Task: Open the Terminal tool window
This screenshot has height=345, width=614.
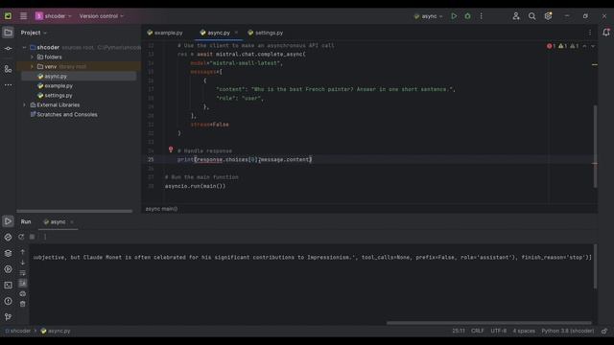Action: [x=8, y=286]
